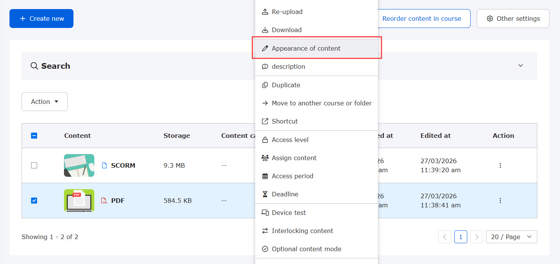Click the three-dot action icon for SCORM row

pos(500,165)
